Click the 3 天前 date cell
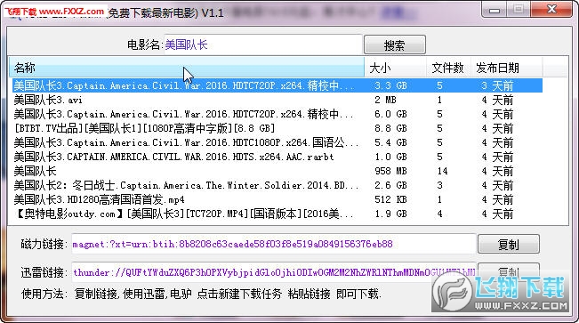The image size is (579, 323). pyautogui.click(x=497, y=85)
